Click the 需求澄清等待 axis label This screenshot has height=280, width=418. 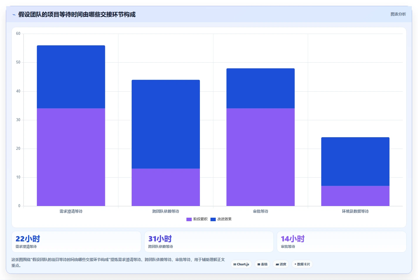71,211
